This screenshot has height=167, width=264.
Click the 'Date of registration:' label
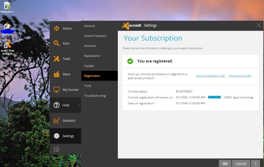(141, 103)
